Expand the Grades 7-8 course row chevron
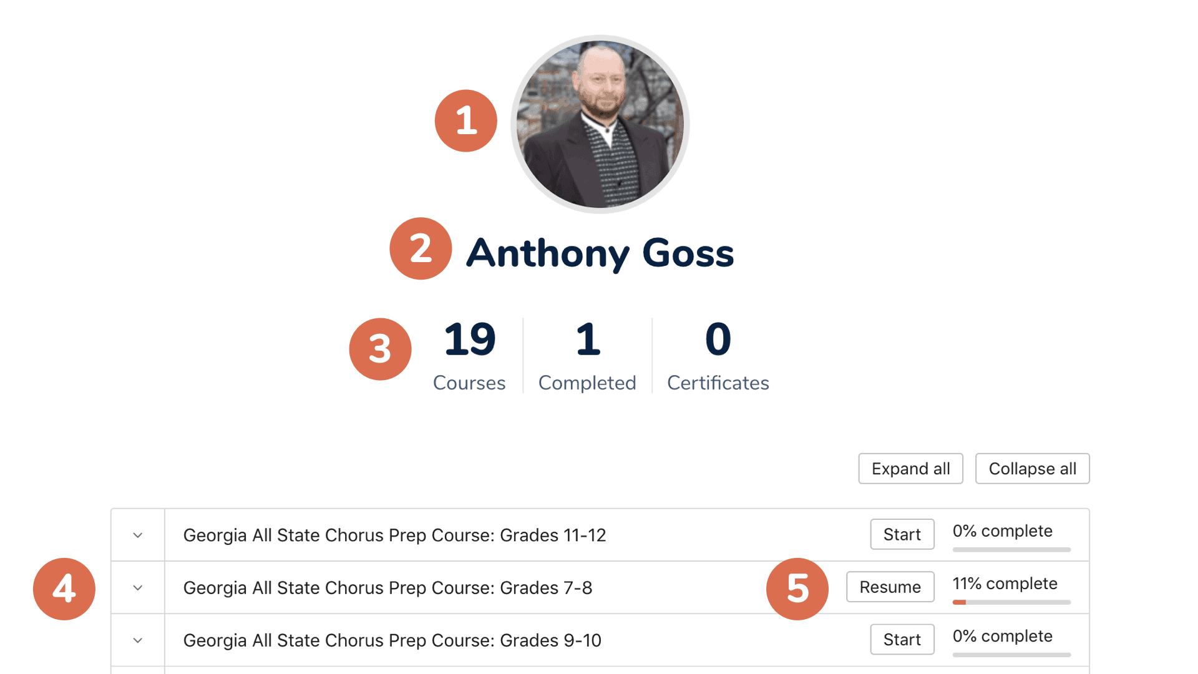Screen dimensions: 1198x674 [138, 588]
